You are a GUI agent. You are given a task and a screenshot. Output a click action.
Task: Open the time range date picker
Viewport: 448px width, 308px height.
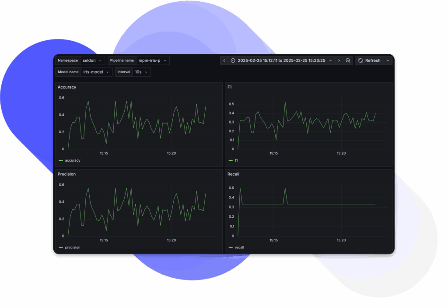[281, 60]
